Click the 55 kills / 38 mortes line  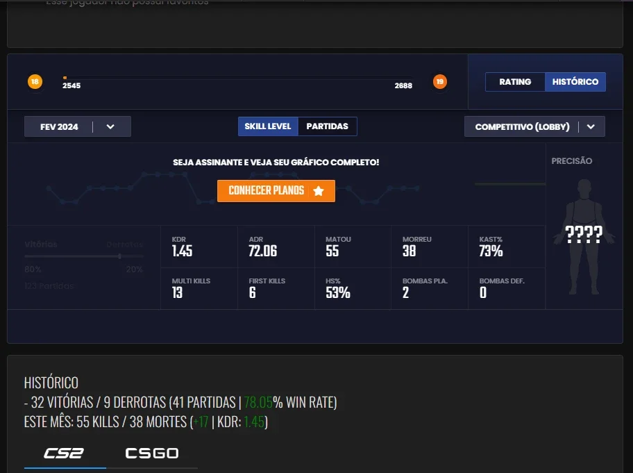tap(146, 422)
